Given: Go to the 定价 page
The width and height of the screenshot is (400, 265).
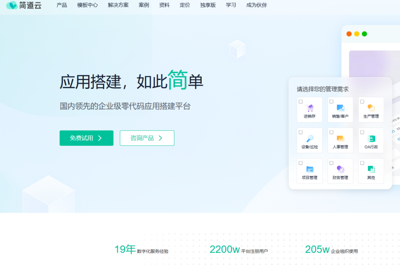Looking at the screenshot, I should click(x=185, y=5).
